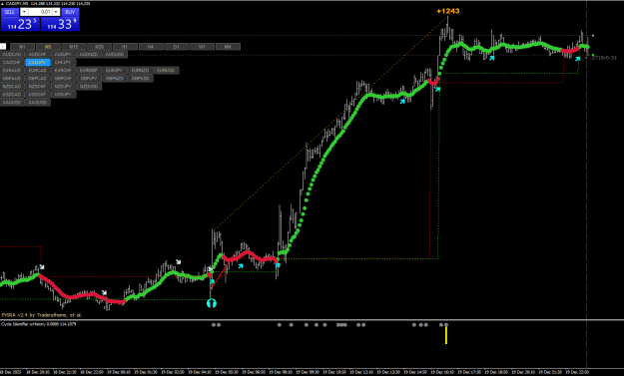Load the XAUUSD gold symbol
This screenshot has width=624, height=376.
point(12,103)
